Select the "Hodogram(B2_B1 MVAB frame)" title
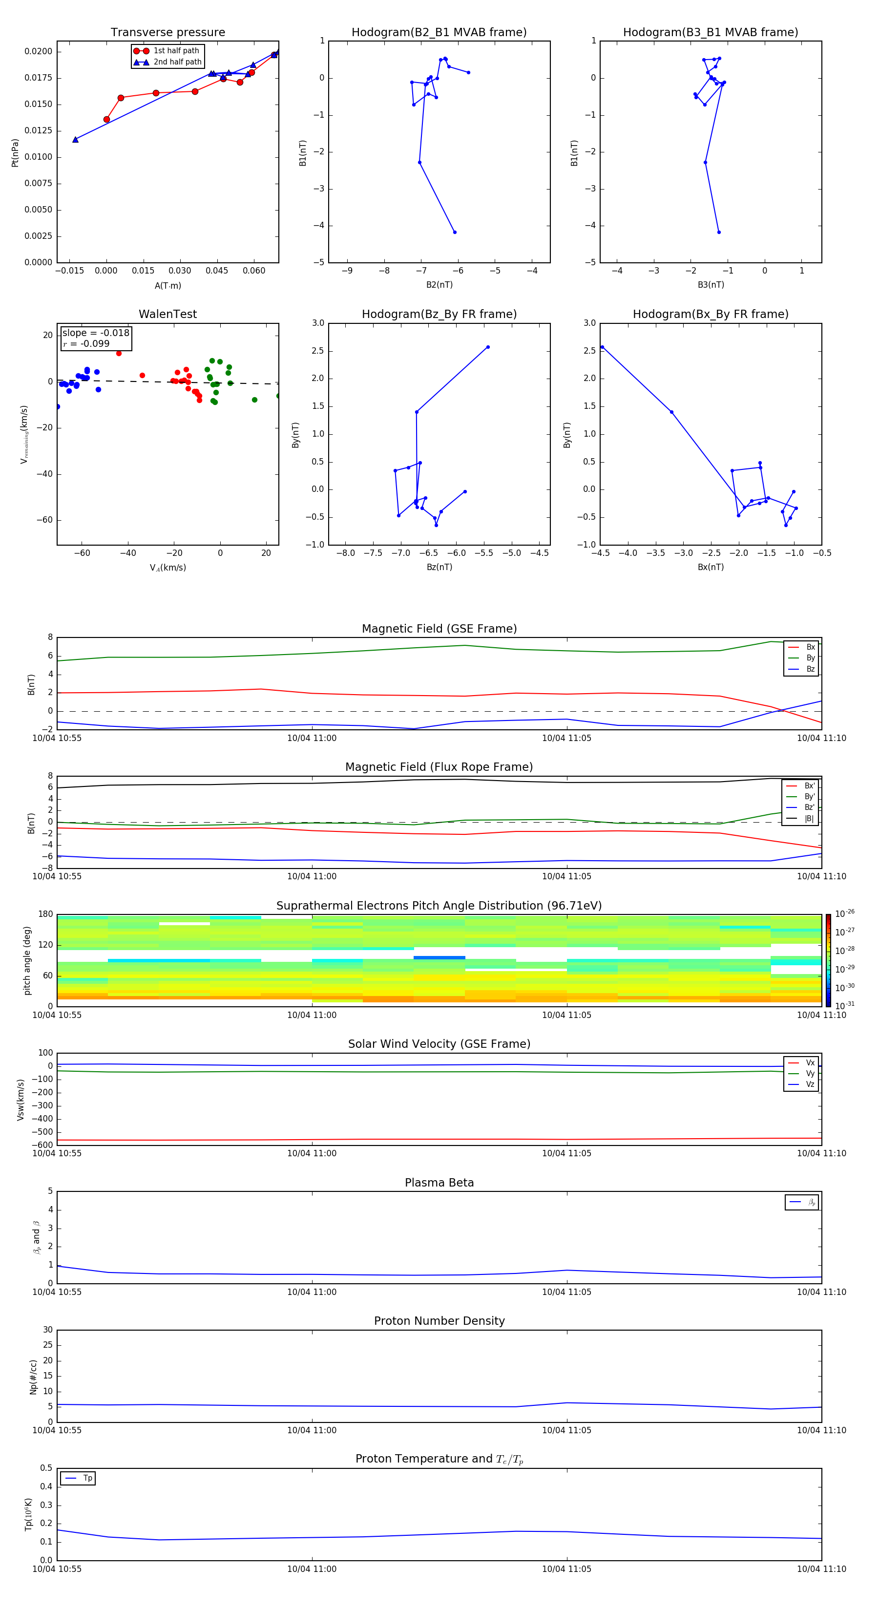 pos(439,33)
